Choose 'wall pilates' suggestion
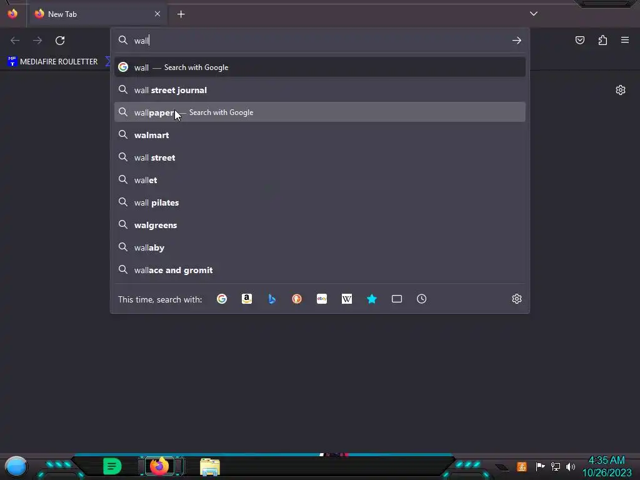 pyautogui.click(x=319, y=202)
